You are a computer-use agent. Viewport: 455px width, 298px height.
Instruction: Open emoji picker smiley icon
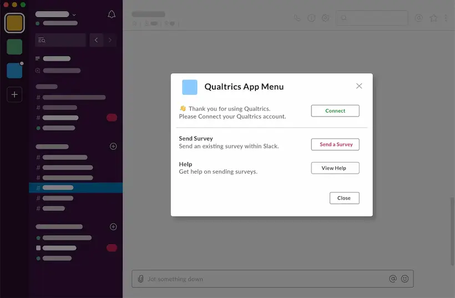pyautogui.click(x=405, y=279)
